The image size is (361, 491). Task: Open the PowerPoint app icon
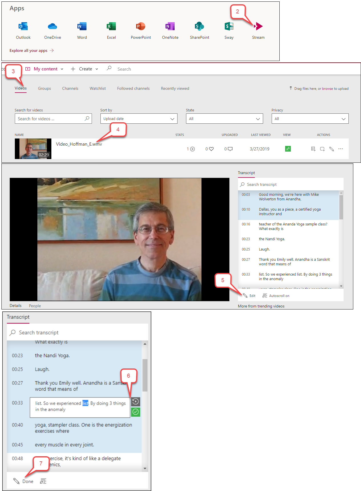click(141, 27)
